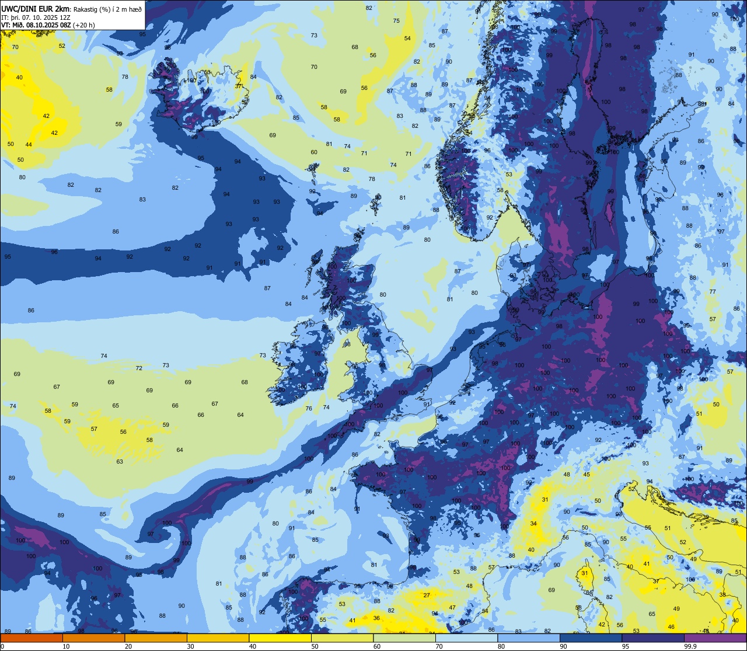
Task: Pick the blue legend swatch between 80 and 90
Action: pyautogui.click(x=529, y=638)
